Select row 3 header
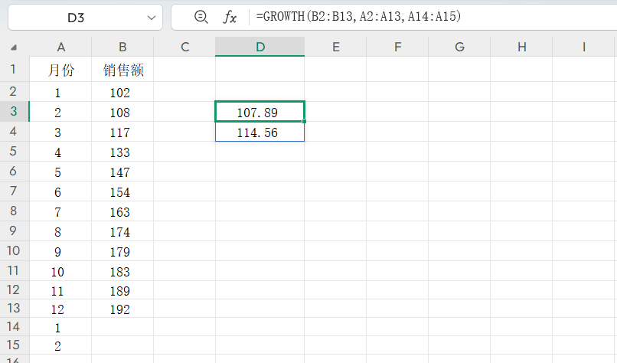Viewport: 617px width, 363px height. point(14,112)
